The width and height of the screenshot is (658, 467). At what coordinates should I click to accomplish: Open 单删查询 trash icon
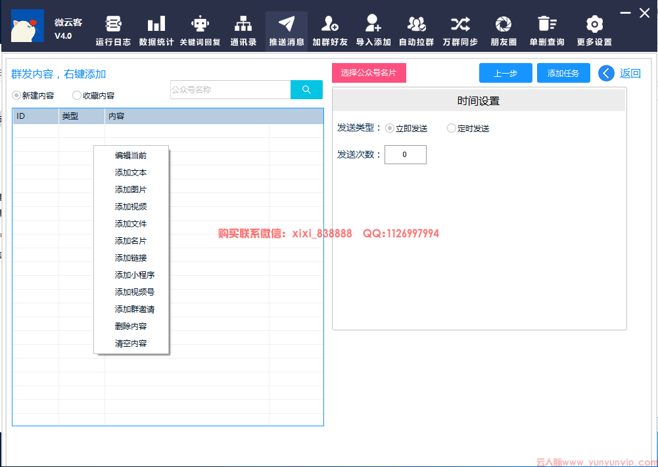(x=547, y=24)
